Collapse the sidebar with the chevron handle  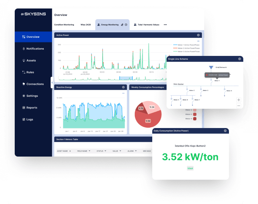52,83
